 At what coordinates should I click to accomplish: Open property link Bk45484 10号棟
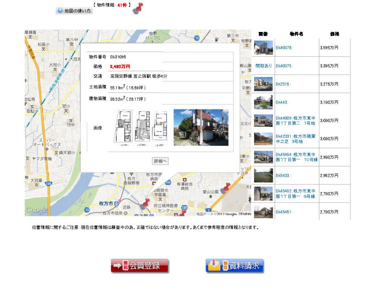(x=297, y=157)
